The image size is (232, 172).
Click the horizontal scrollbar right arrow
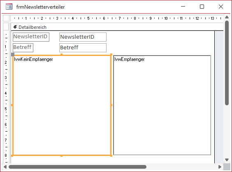click(220, 167)
